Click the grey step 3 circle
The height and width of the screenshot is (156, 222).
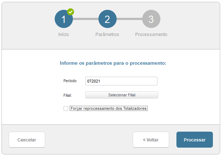(151, 19)
